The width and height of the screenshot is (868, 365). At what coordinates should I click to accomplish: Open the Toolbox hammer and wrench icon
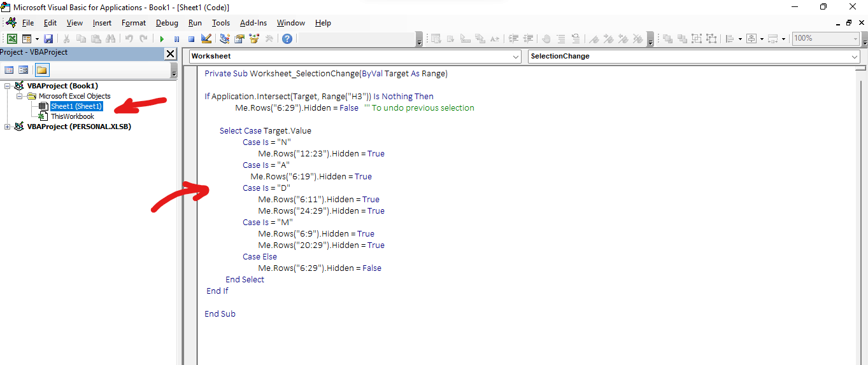pyautogui.click(x=269, y=39)
